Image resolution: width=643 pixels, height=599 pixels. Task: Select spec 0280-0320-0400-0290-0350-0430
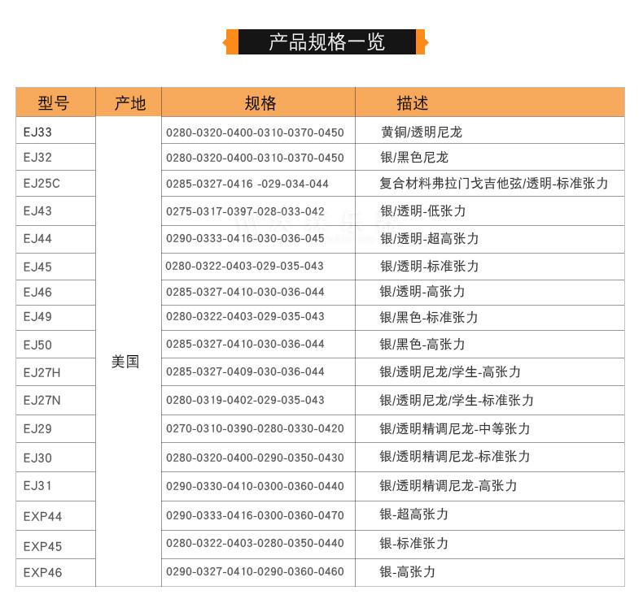(255, 458)
